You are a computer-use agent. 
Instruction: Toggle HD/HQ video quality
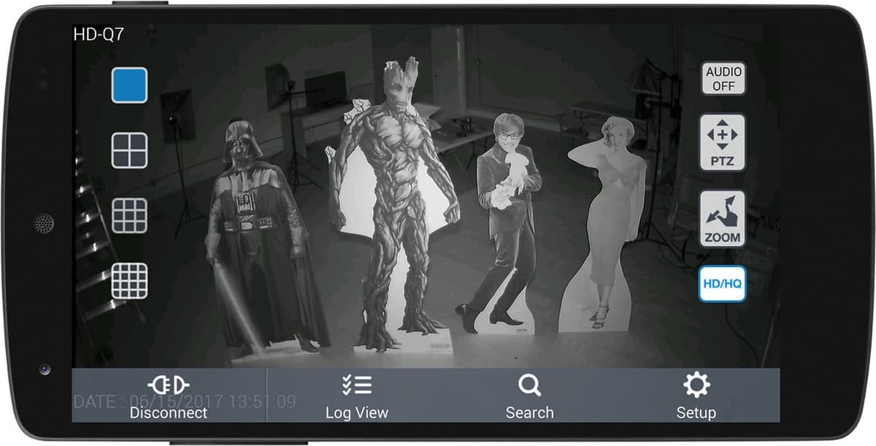coord(722,285)
